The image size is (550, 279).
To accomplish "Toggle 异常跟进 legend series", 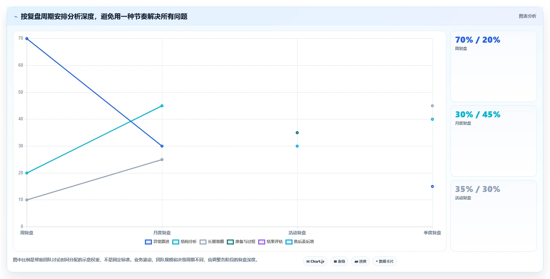I will (157, 242).
